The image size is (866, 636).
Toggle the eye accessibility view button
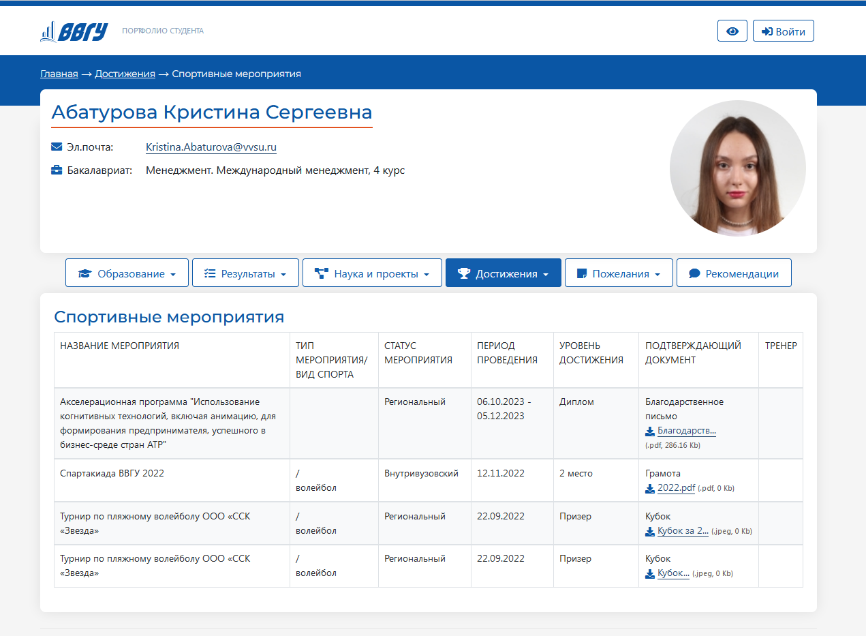tap(732, 31)
